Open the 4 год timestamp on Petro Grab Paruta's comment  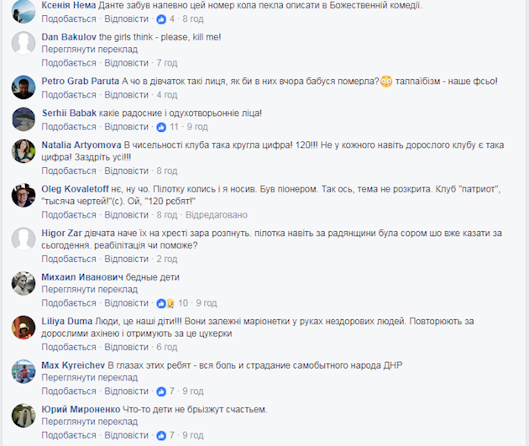point(167,95)
